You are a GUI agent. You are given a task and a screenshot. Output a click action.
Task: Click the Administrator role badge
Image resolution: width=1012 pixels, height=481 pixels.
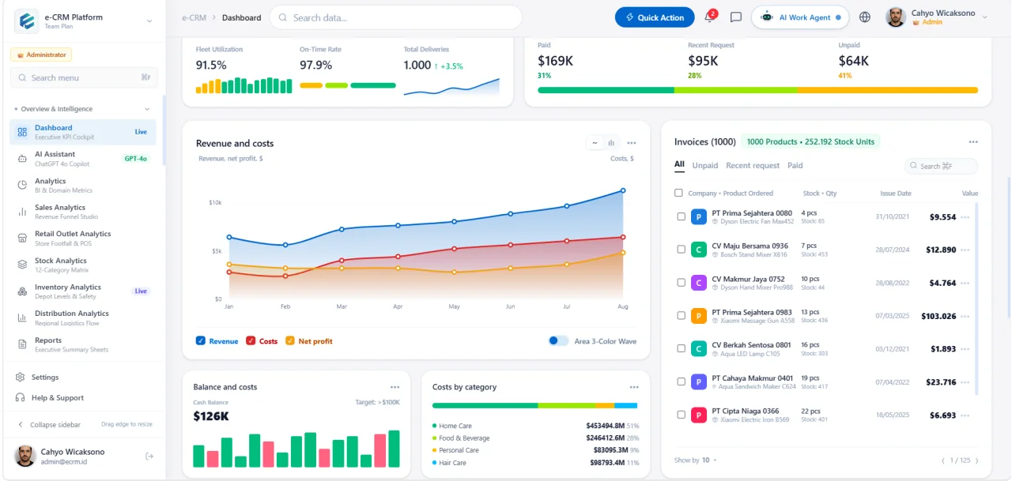(41, 55)
